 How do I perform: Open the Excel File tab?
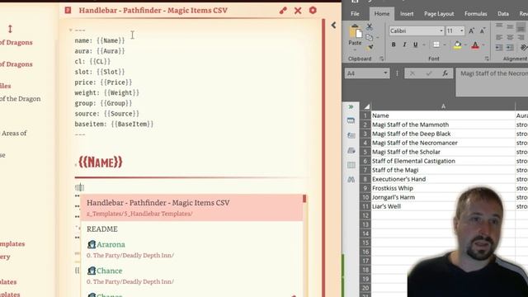pos(355,14)
